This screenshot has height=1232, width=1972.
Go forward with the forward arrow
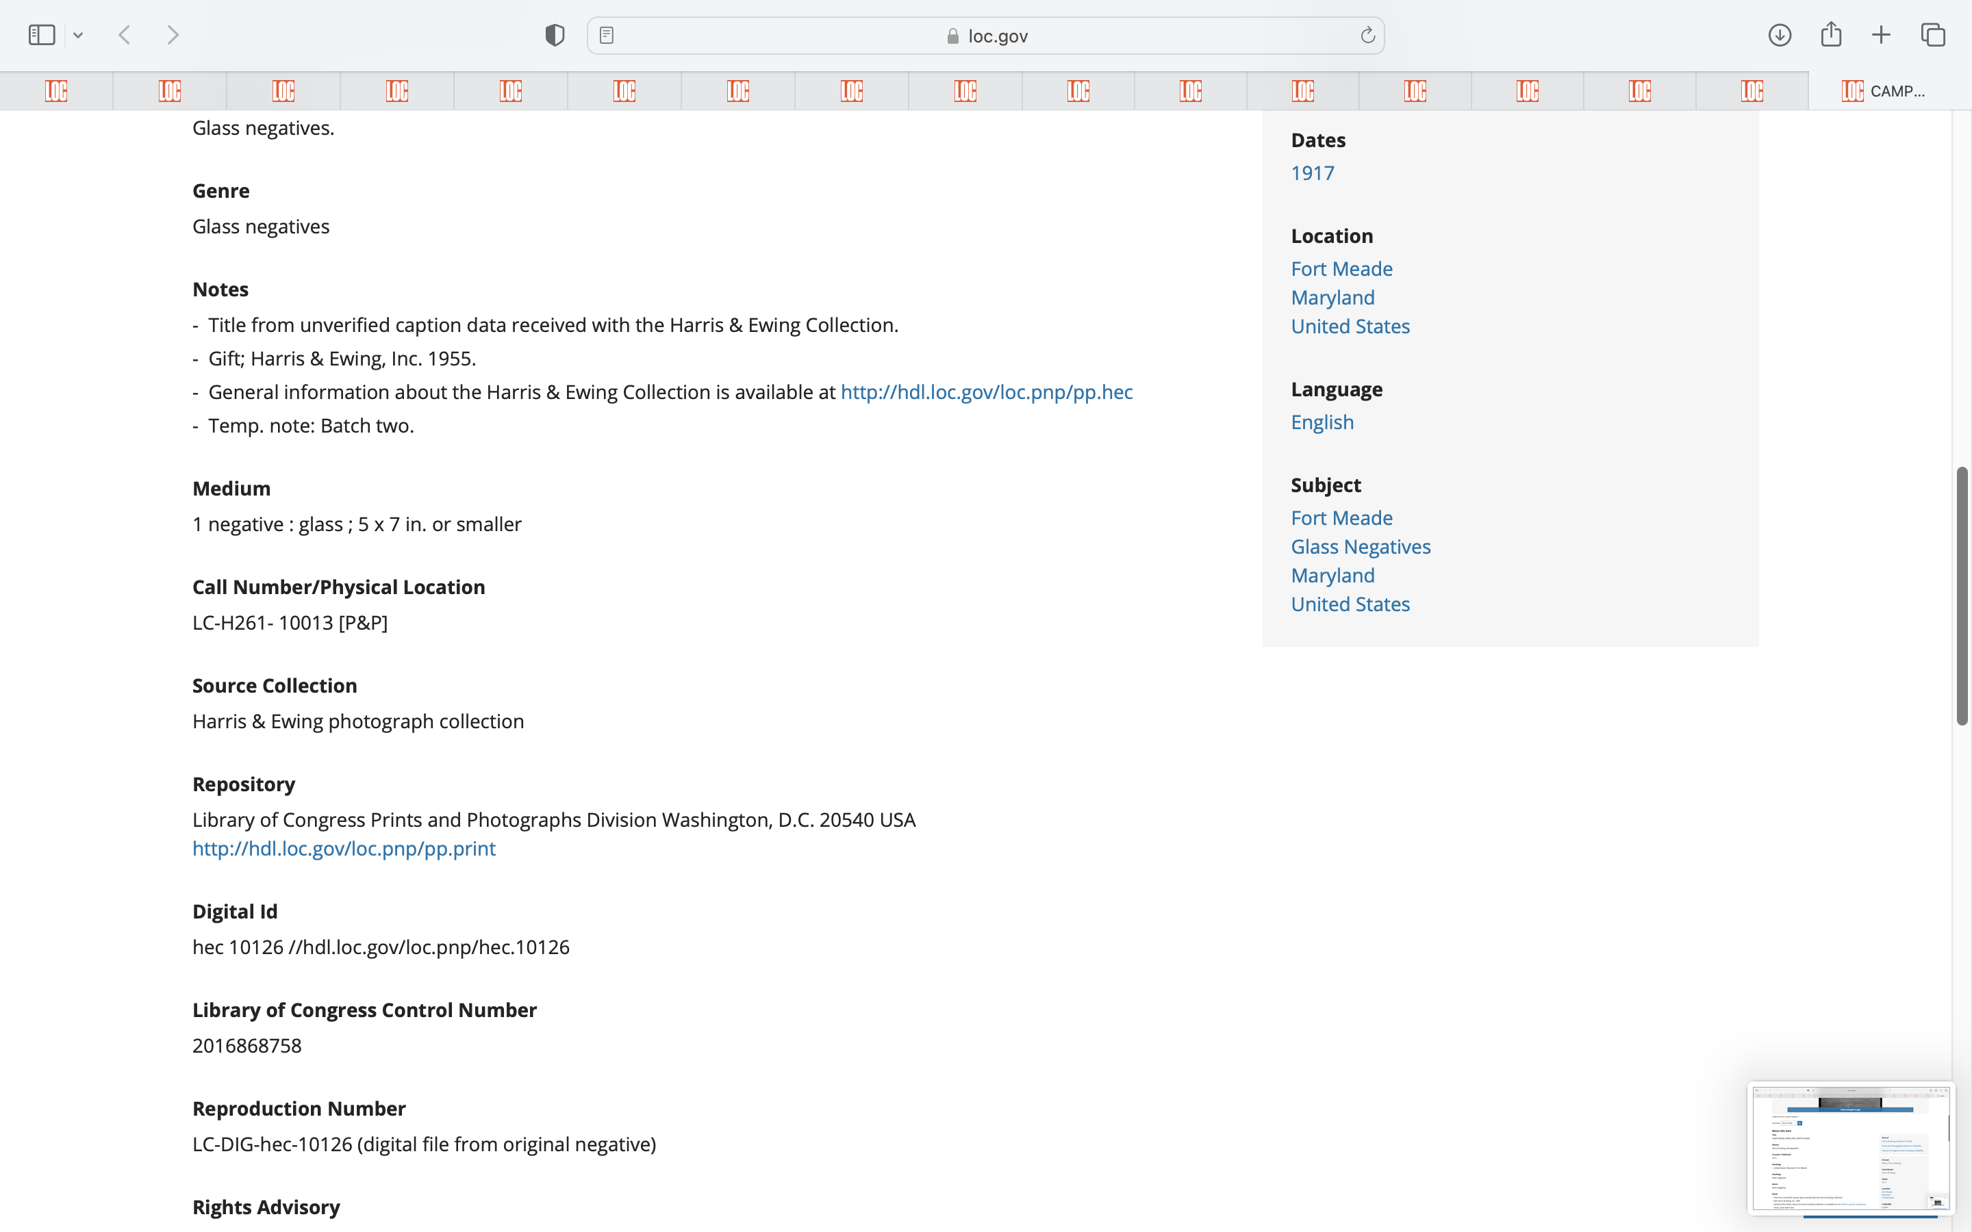[173, 35]
